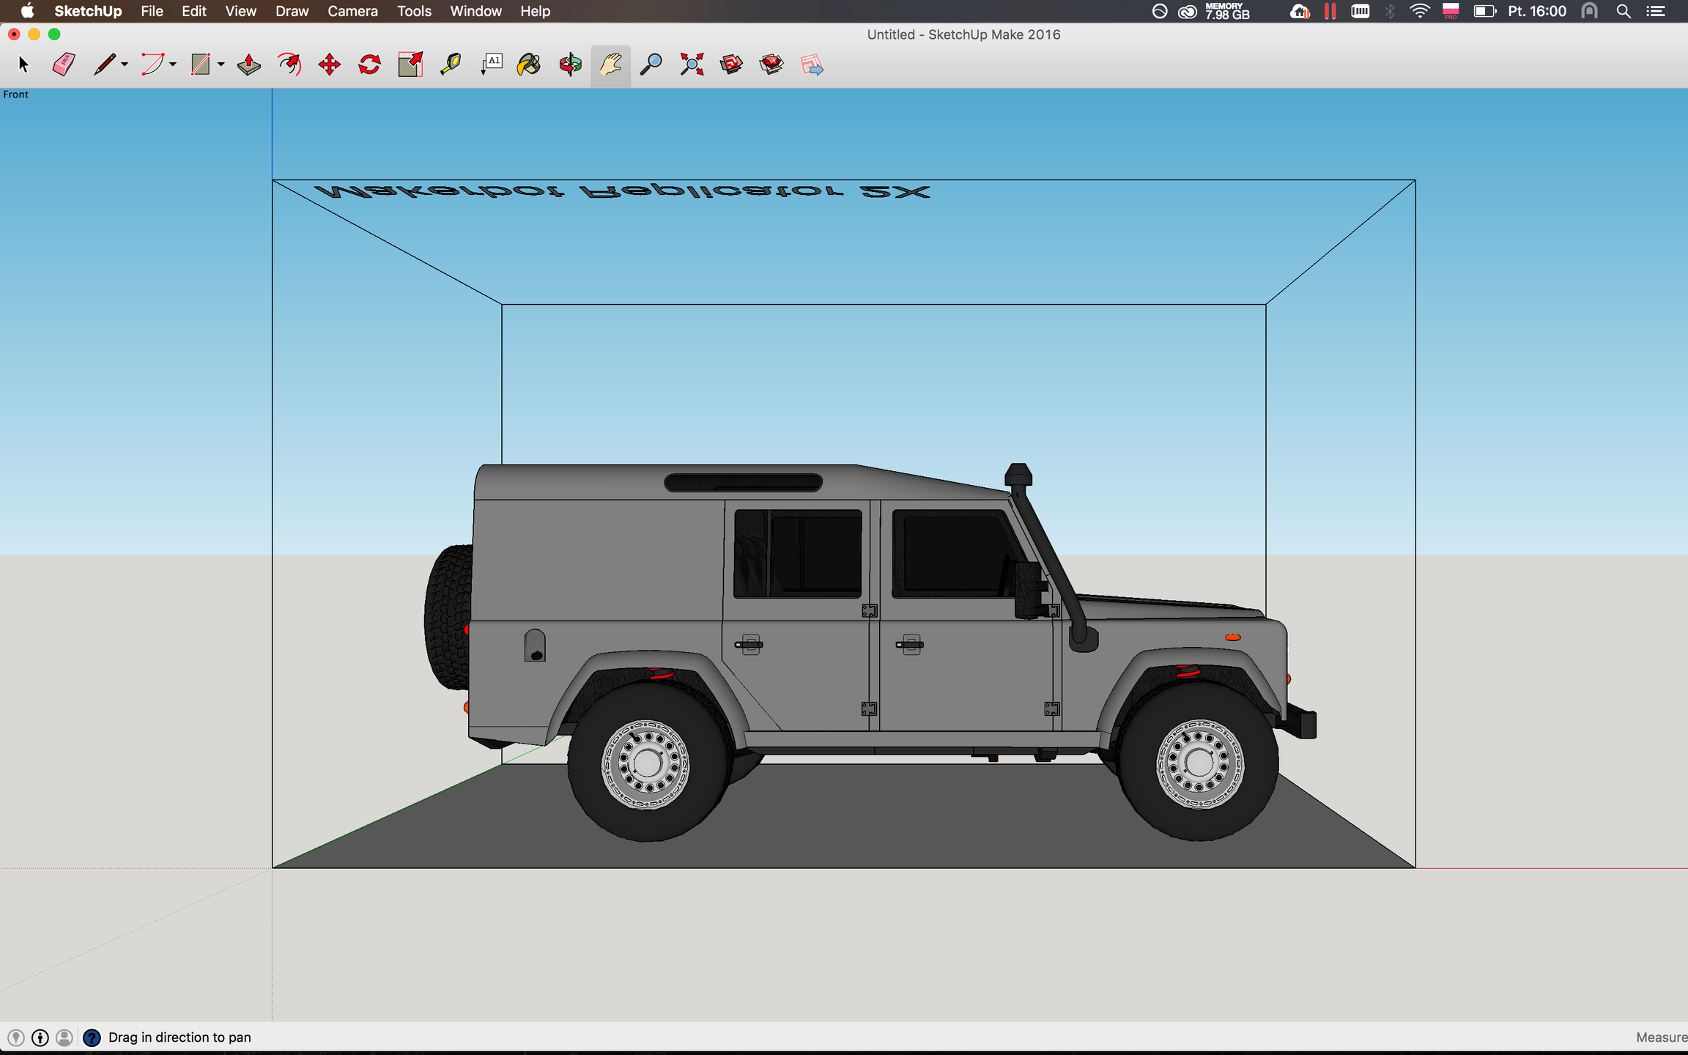
Task: Click the "Drag in direction to pan" status text
Action: point(179,1037)
